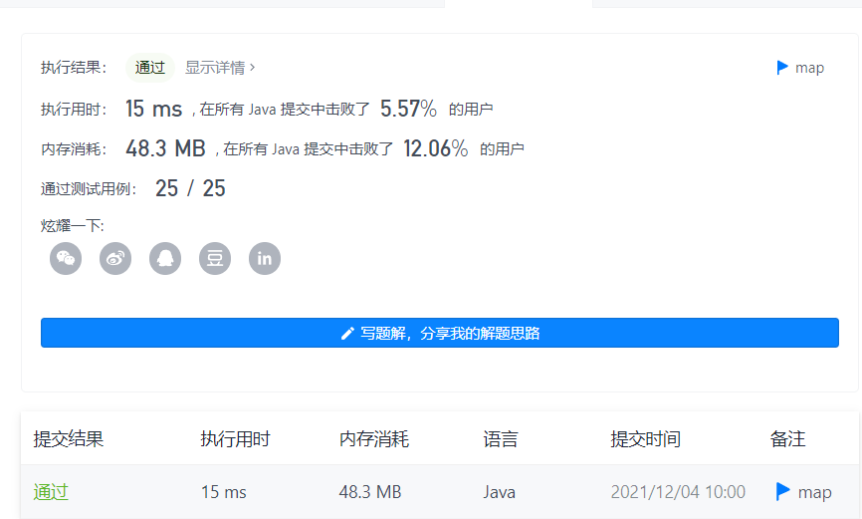This screenshot has width=862, height=519.
Task: Click the large 48.3 MB memory value
Action: click(x=165, y=148)
